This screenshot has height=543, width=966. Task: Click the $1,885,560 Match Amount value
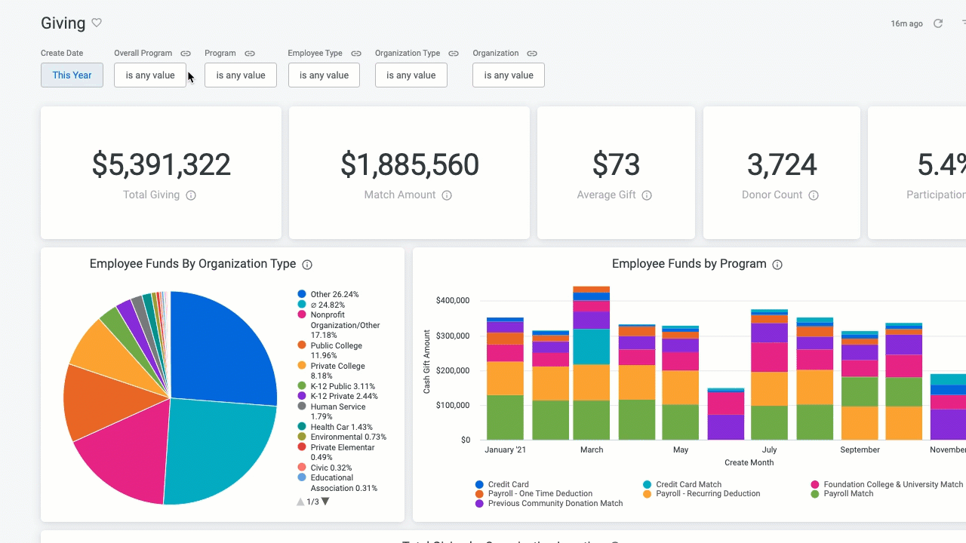pos(410,164)
